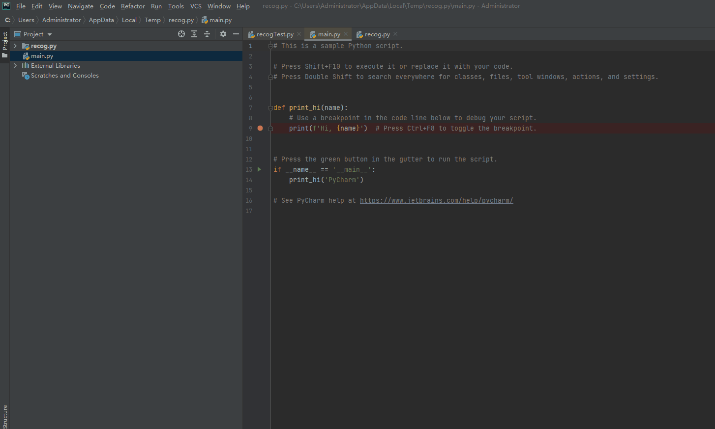Open the View menu
Viewport: 715px width, 429px height.
(55, 6)
